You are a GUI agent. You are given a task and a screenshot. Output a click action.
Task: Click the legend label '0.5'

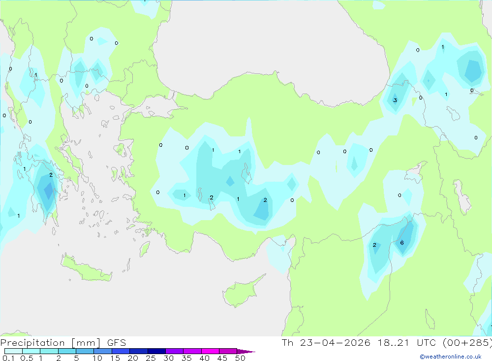tap(27, 358)
